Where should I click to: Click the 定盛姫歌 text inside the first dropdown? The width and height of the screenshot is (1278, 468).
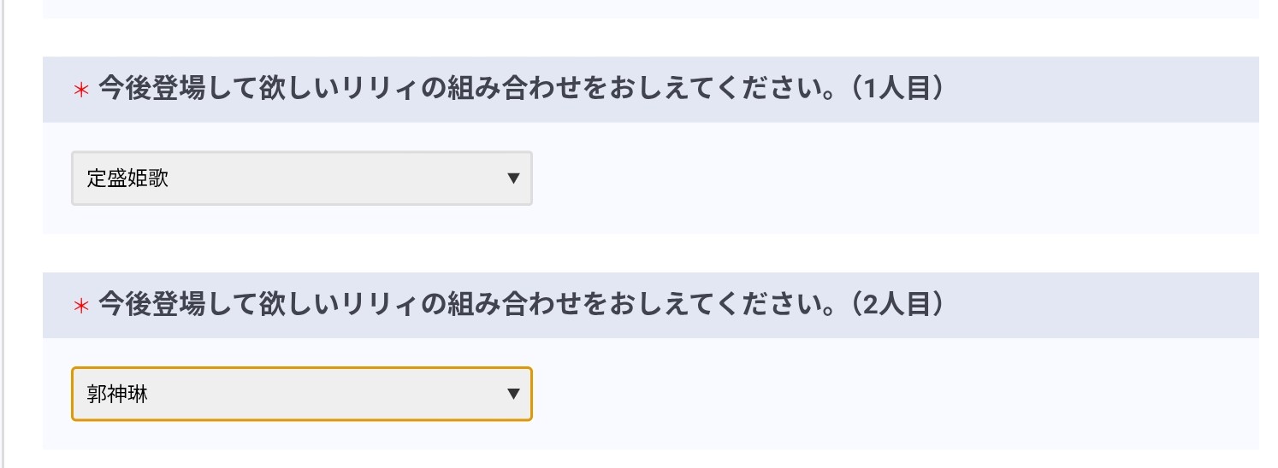point(127,178)
